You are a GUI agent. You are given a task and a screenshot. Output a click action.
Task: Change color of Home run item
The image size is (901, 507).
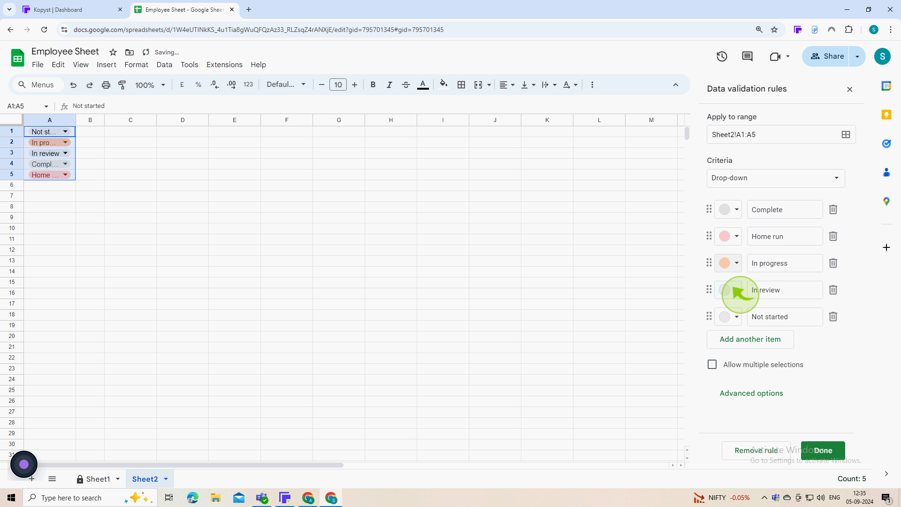pos(728,236)
